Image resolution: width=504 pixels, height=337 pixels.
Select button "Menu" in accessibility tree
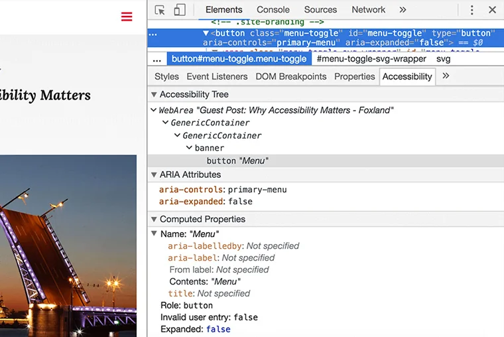pyautogui.click(x=326, y=161)
